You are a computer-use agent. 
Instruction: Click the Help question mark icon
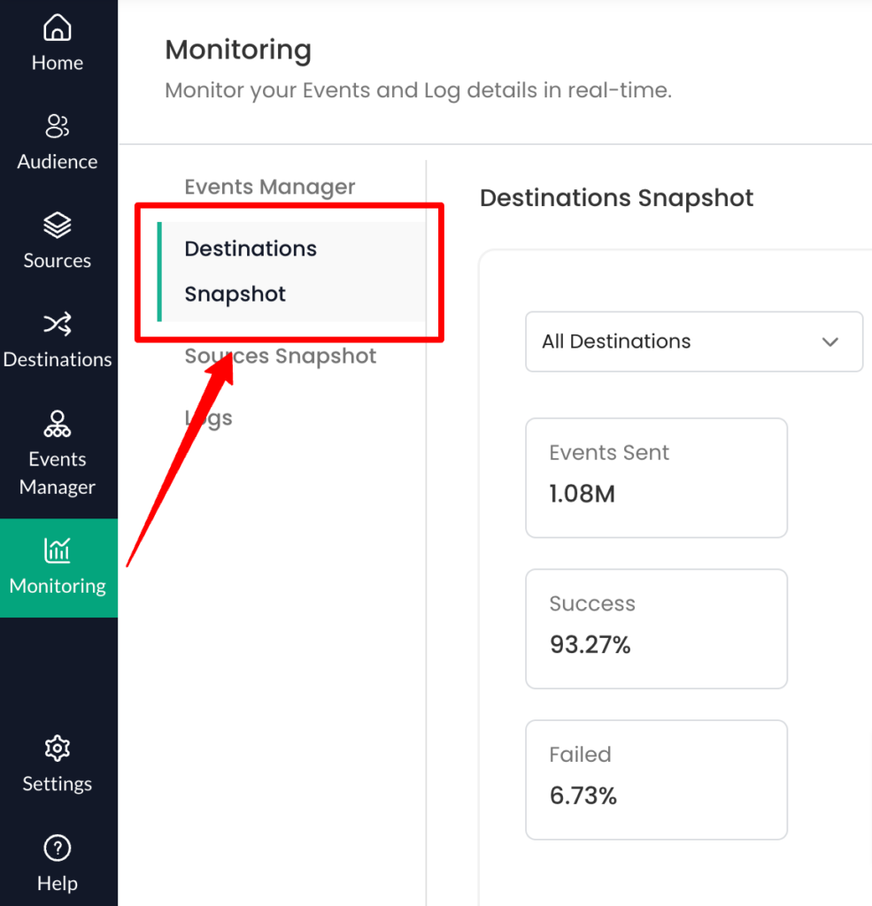[x=58, y=848]
